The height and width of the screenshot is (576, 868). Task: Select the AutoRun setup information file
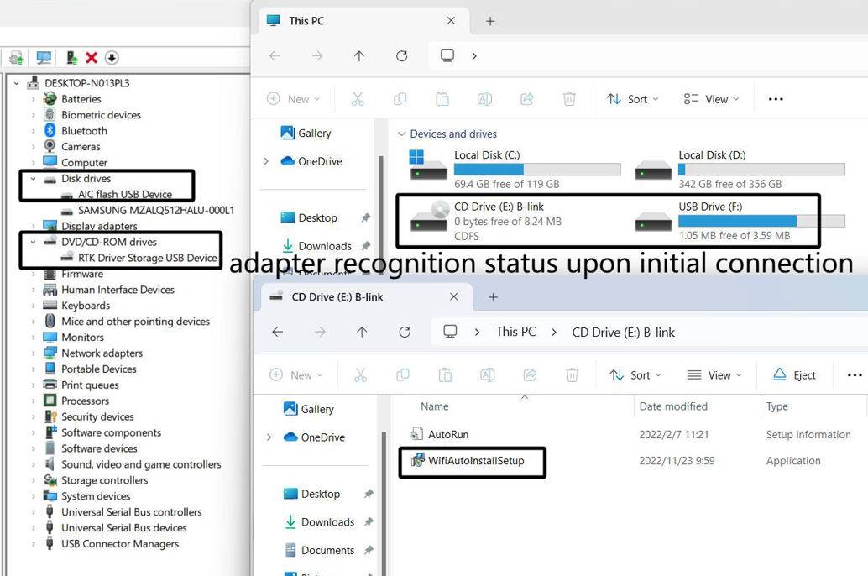440,435
